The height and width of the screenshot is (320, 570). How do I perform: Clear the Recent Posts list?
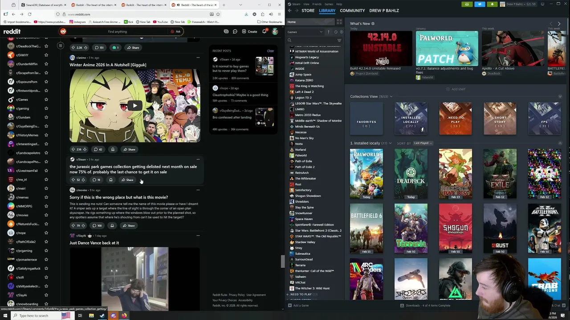tap(270, 51)
